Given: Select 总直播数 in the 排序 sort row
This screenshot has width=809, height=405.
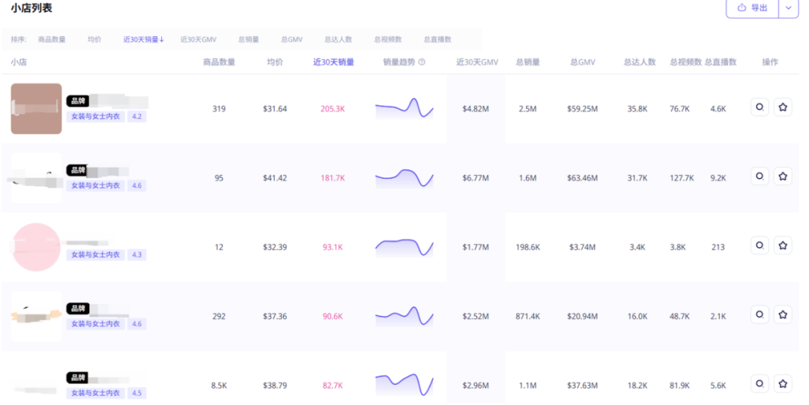Looking at the screenshot, I should (x=437, y=40).
